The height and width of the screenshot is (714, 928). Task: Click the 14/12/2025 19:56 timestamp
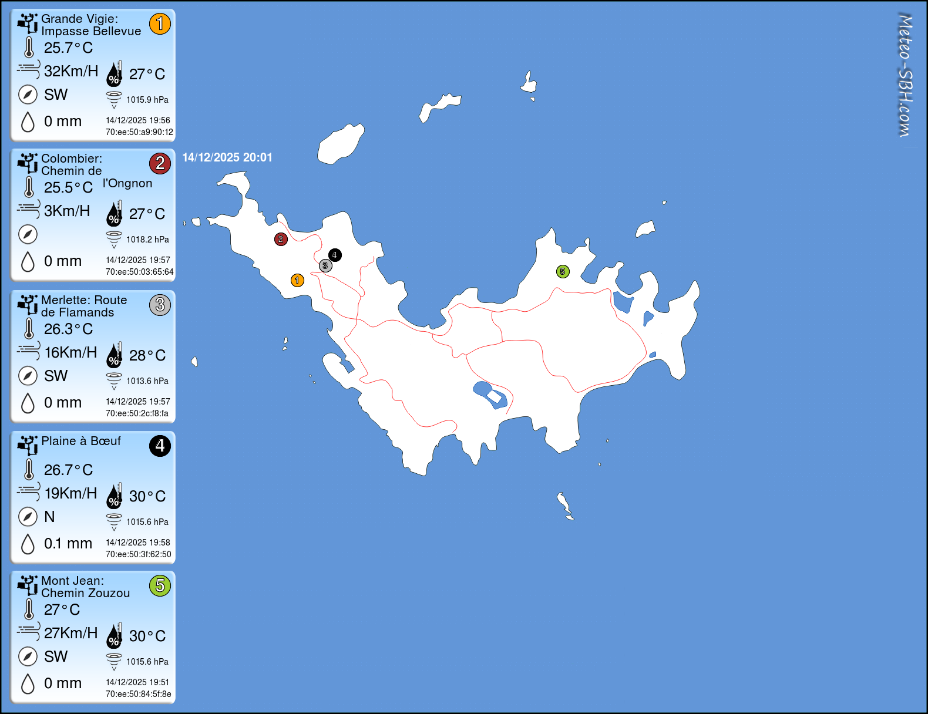(x=138, y=120)
